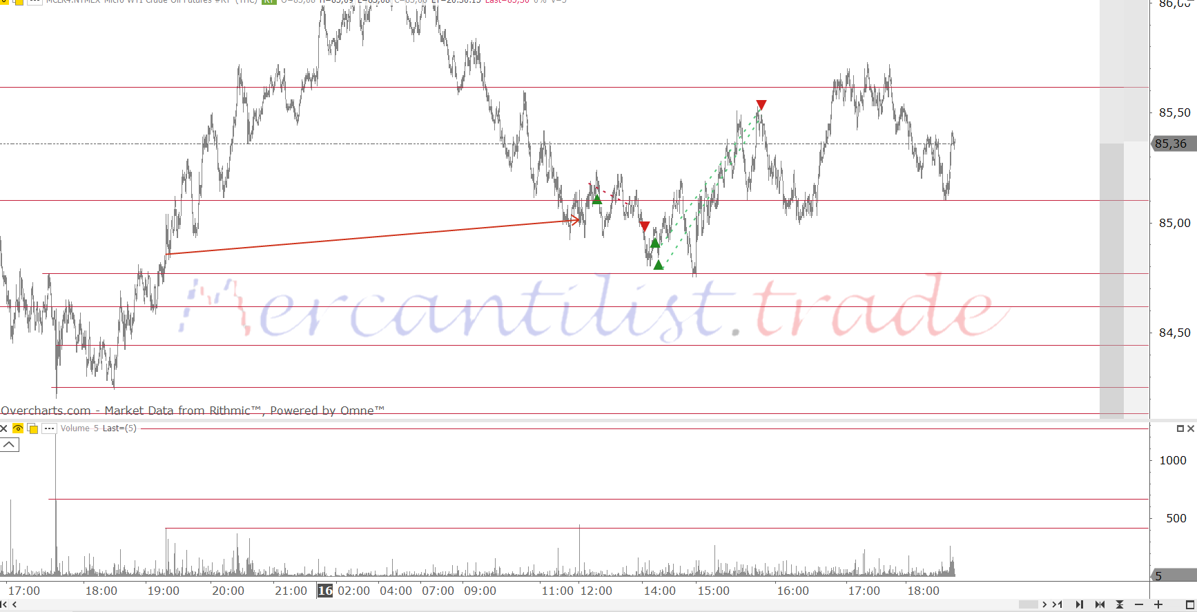Click the horizontal compress-to-fit icon
Viewport: 1197px width, 612px height.
[1100, 604]
